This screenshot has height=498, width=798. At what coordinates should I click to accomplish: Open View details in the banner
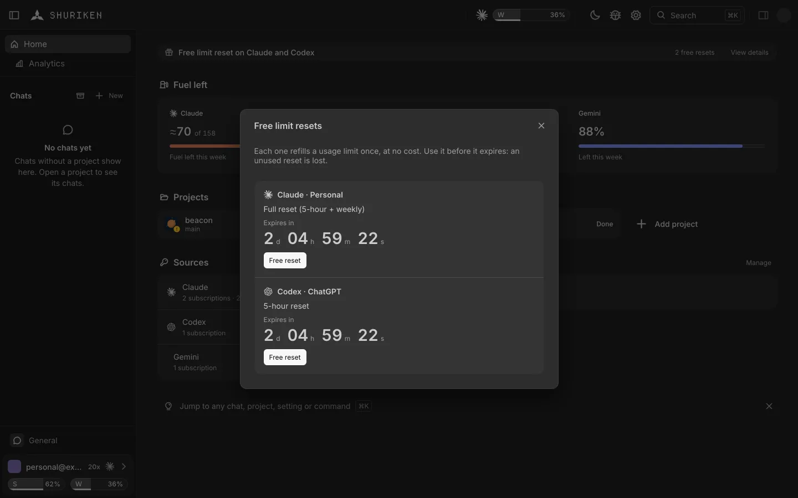pos(749,53)
